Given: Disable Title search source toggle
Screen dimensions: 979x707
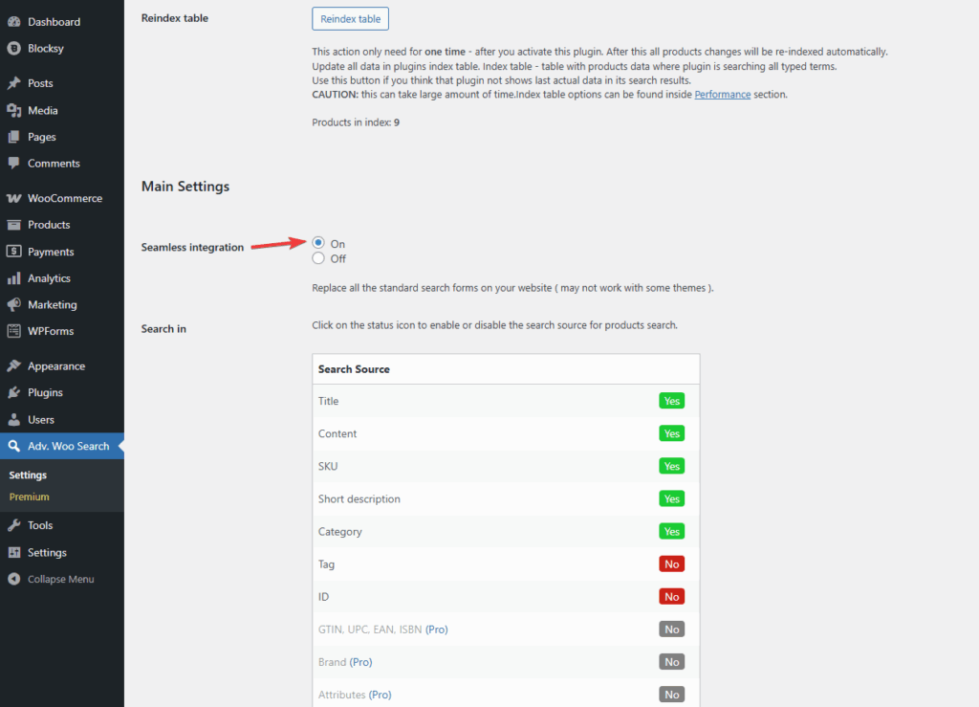Looking at the screenshot, I should pos(671,400).
